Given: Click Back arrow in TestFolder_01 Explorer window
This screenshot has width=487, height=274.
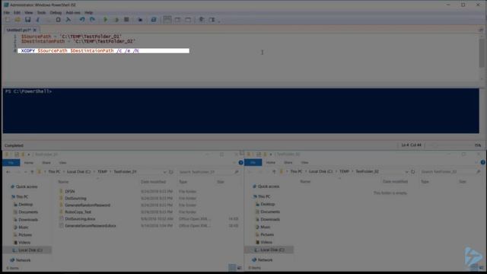Looking at the screenshot, I should 8,172.
